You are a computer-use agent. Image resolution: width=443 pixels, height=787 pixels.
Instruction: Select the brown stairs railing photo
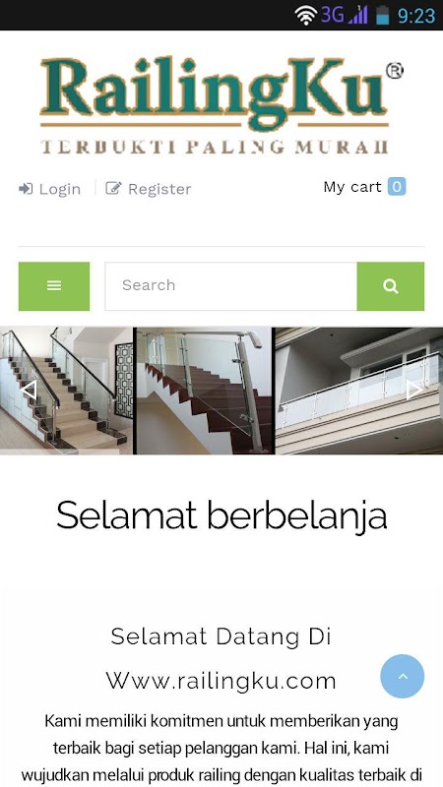[x=205, y=391]
